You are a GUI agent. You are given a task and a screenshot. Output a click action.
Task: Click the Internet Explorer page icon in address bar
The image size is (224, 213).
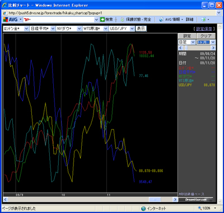(x=5, y=13)
